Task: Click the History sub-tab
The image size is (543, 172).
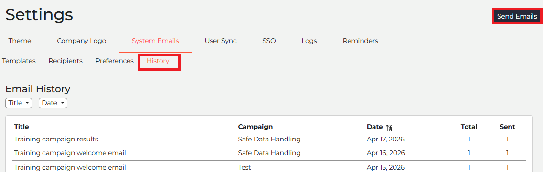Action: click(x=158, y=61)
